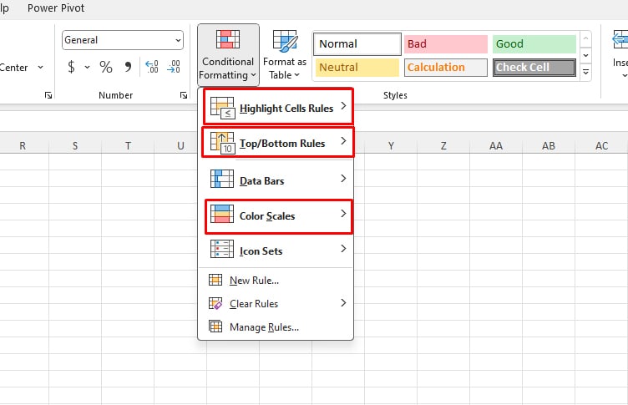Expand Color Scales arrow chevron

343,214
